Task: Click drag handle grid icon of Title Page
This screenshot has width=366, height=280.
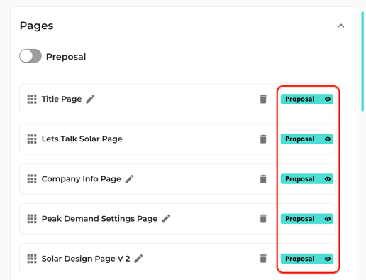Action: click(x=32, y=99)
